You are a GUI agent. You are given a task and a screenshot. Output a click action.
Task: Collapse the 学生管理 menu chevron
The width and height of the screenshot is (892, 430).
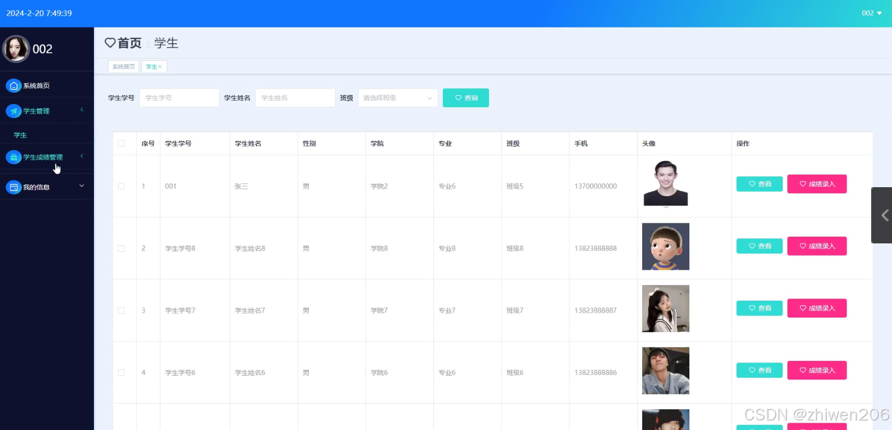[x=82, y=110]
